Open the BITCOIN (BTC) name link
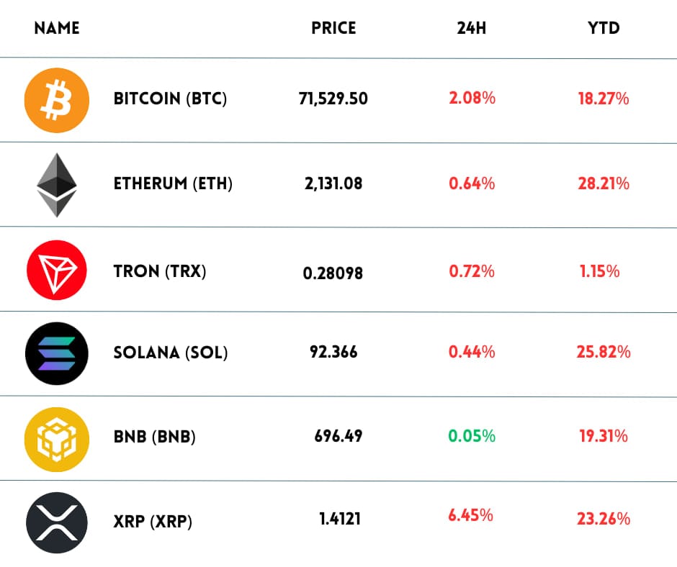The height and width of the screenshot is (567, 677). (170, 99)
